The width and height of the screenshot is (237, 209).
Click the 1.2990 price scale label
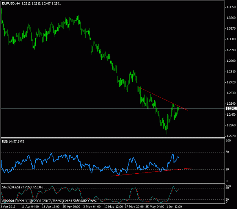[x=231, y=50]
